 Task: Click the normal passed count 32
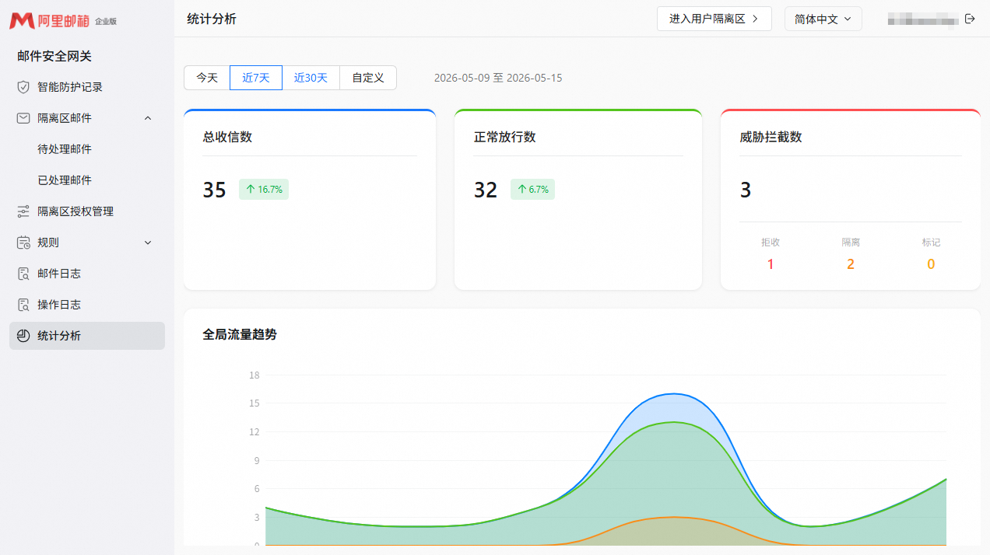(486, 190)
